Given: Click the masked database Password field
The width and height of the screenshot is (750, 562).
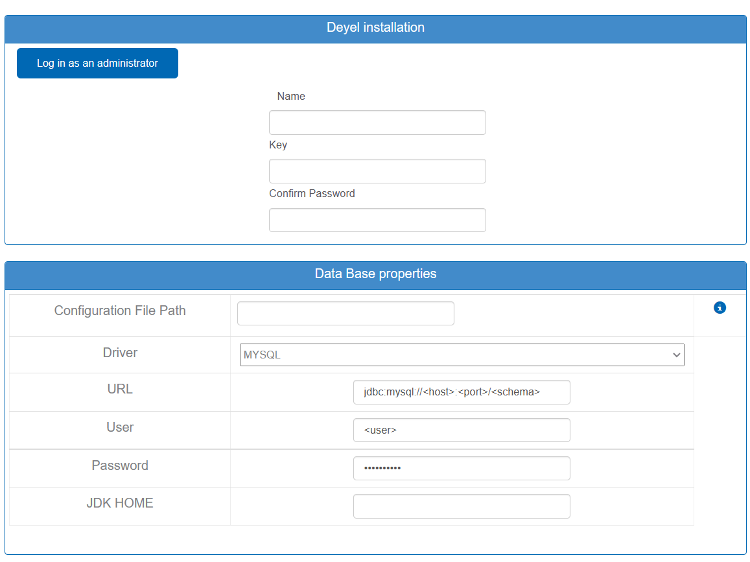Looking at the screenshot, I should pos(462,469).
